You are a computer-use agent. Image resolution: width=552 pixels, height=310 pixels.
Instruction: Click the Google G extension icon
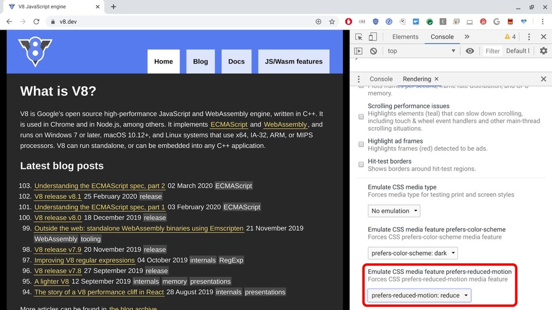tap(496, 22)
